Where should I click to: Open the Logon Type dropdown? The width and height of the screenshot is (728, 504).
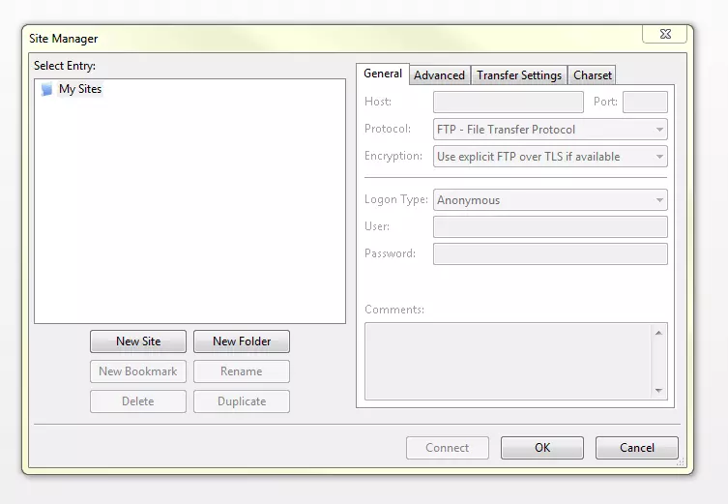550,200
